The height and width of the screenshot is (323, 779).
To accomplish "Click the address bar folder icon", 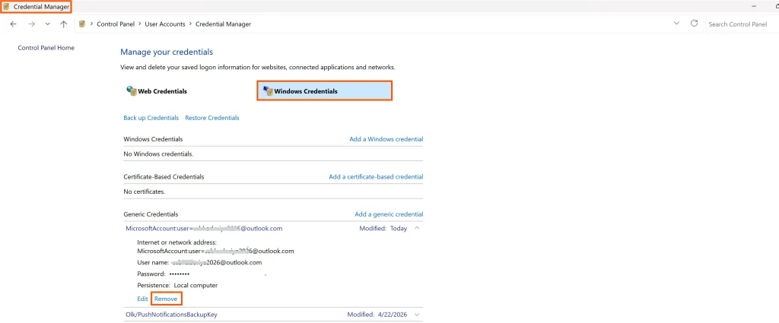I will (82, 24).
